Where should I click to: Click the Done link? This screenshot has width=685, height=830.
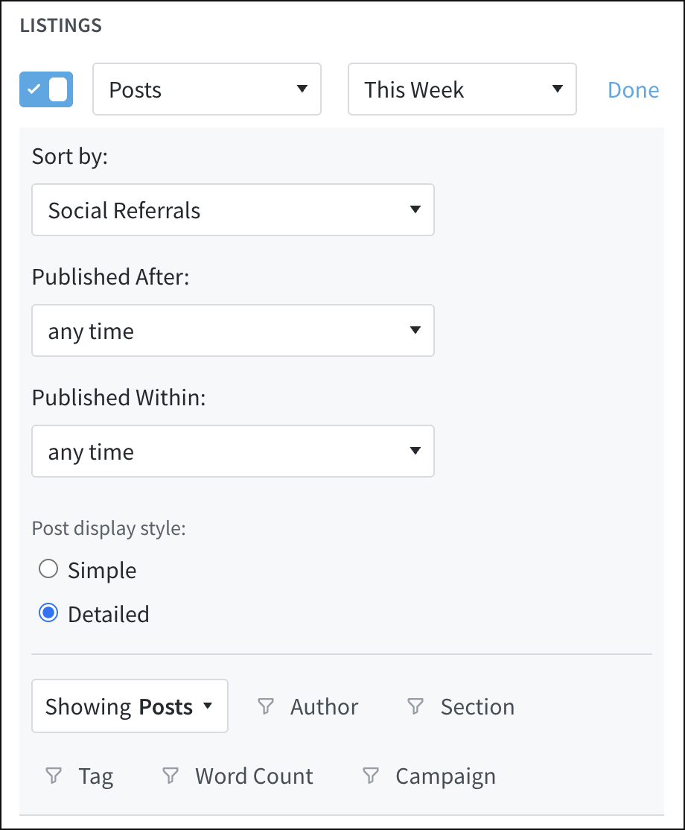click(x=633, y=89)
